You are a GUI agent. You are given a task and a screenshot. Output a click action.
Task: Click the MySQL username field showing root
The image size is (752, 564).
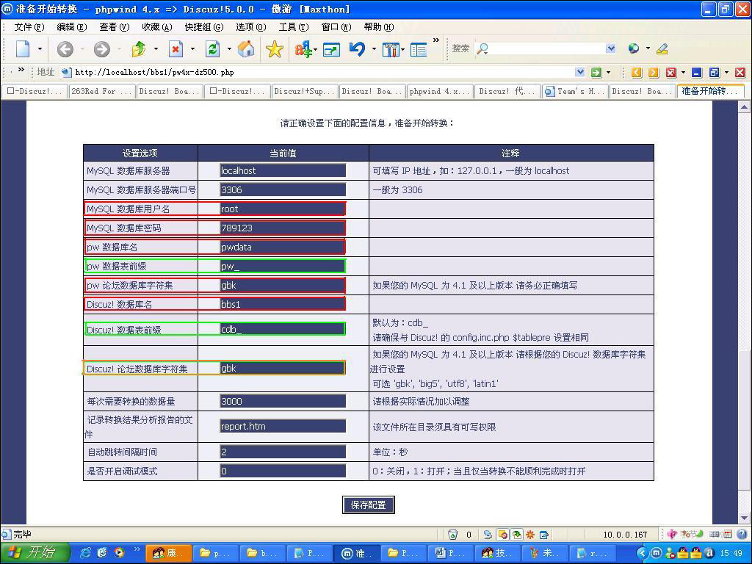[283, 209]
